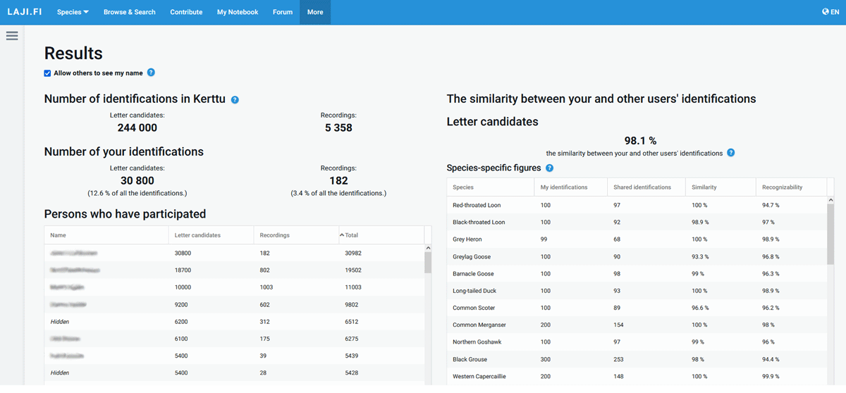The height and width of the screenshot is (393, 846).
Task: Open the hamburger sidebar menu
Action: (11, 36)
